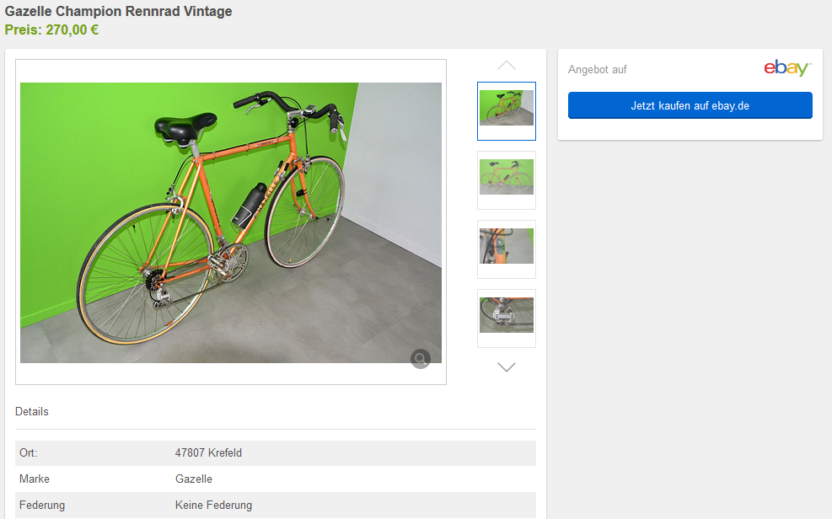Click the location value "47807 Krefeld"
This screenshot has height=519, width=832.
[208, 453]
